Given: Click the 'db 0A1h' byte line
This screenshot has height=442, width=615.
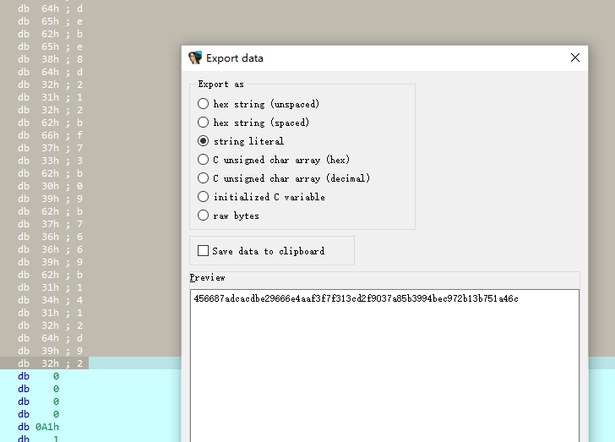Looking at the screenshot, I should pos(38,427).
